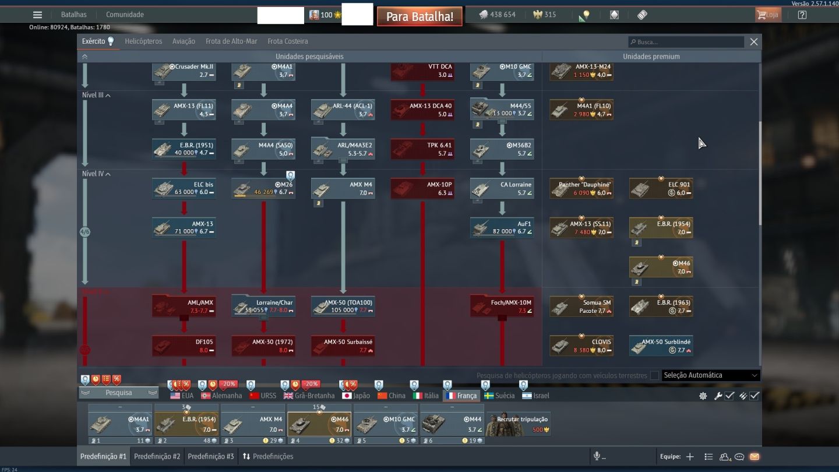The image size is (839, 472).
Task: Select the Alemanha nation tab
Action: [221, 396]
